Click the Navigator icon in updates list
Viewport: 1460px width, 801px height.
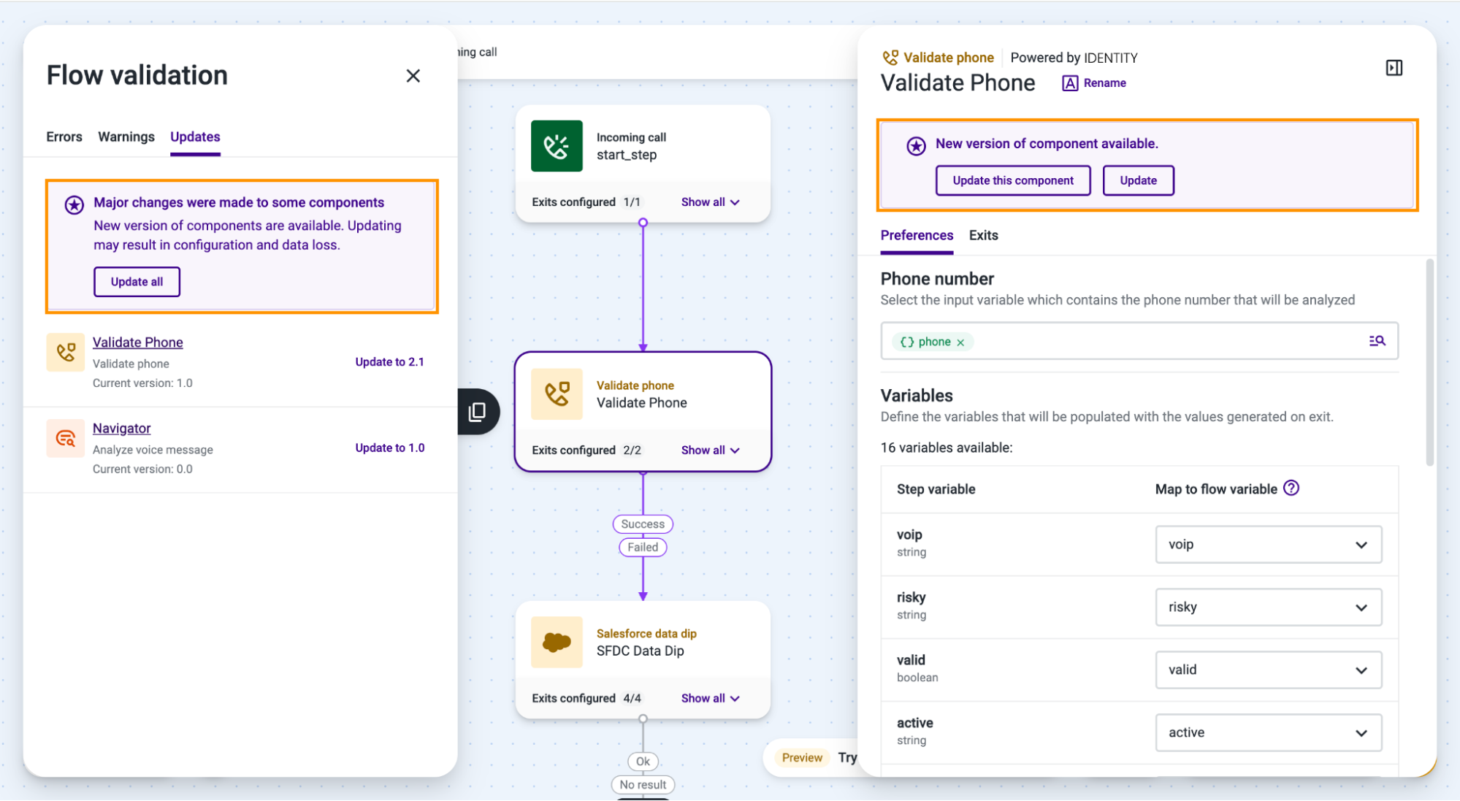66,438
